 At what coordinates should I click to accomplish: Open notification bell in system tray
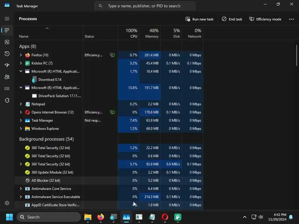(x=291, y=217)
